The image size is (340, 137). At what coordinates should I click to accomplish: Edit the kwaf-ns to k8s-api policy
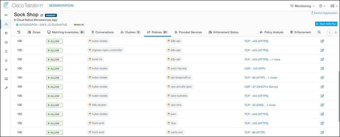click(x=322, y=60)
